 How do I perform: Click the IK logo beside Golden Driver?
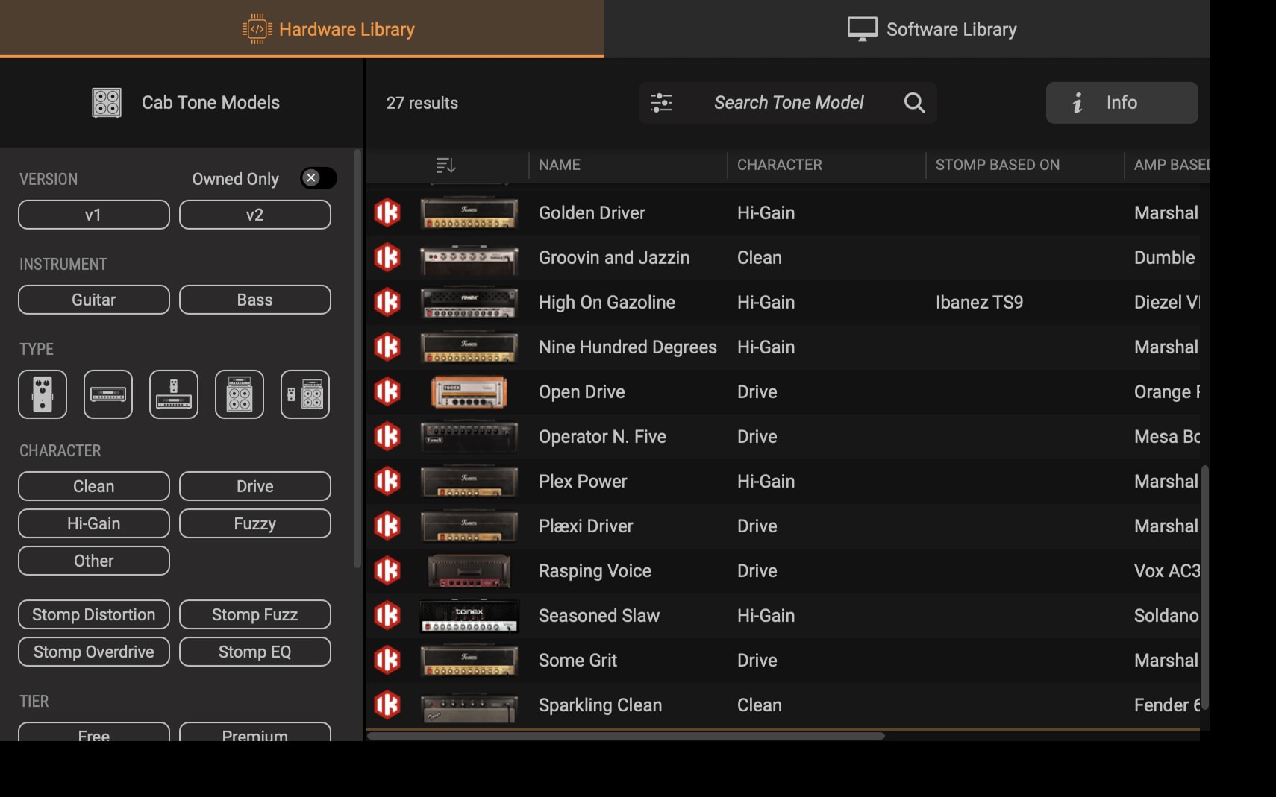click(387, 213)
